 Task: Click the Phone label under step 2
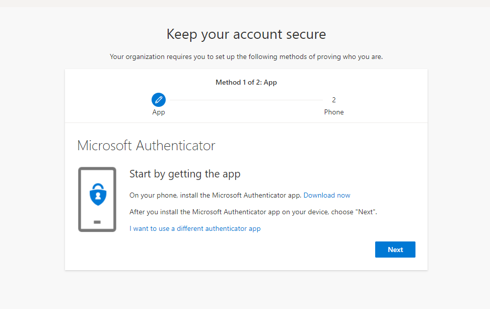pos(334,112)
